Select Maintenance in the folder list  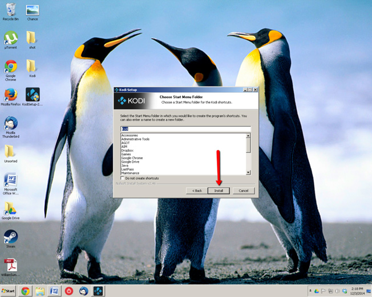(130, 173)
